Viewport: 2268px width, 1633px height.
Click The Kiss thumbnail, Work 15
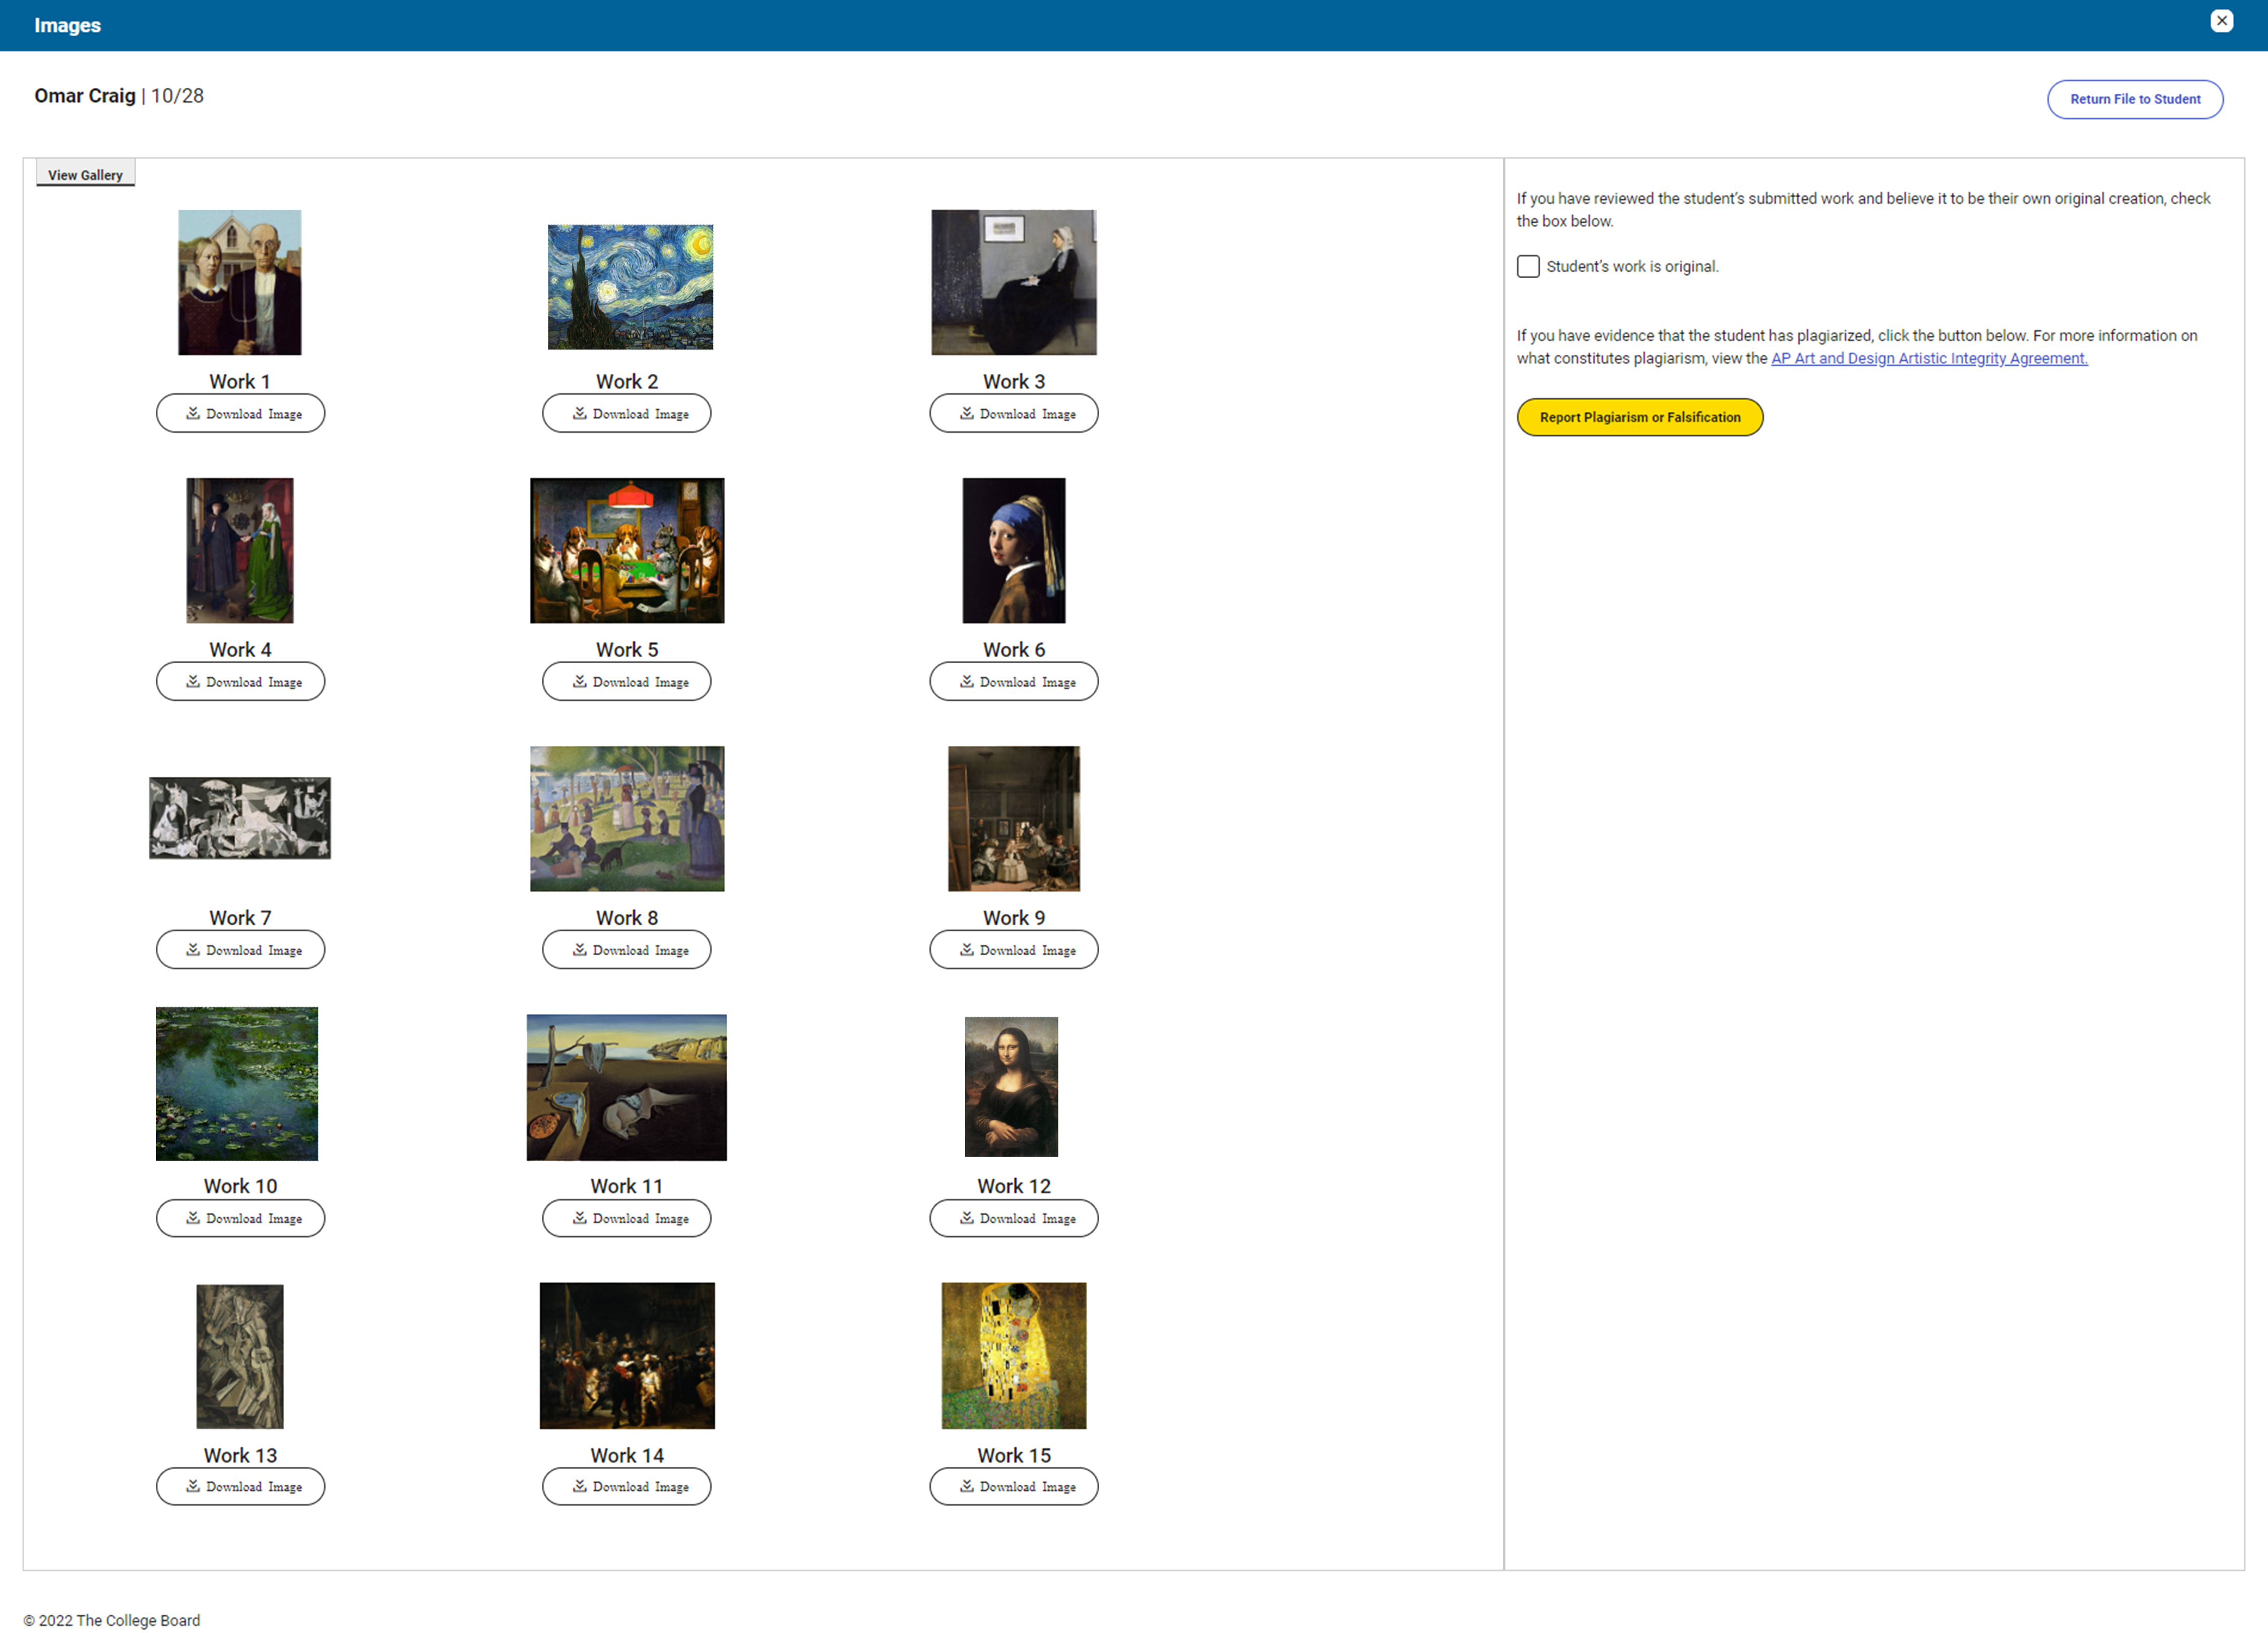click(1013, 1355)
